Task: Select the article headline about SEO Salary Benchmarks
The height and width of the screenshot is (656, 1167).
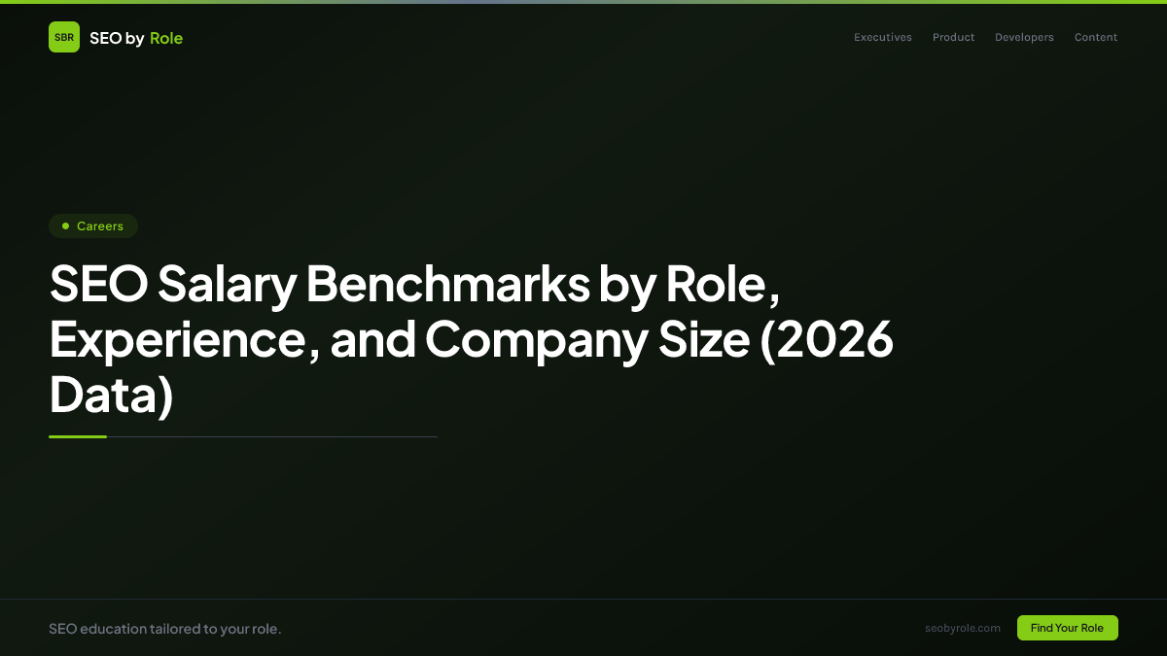Action: coord(472,340)
